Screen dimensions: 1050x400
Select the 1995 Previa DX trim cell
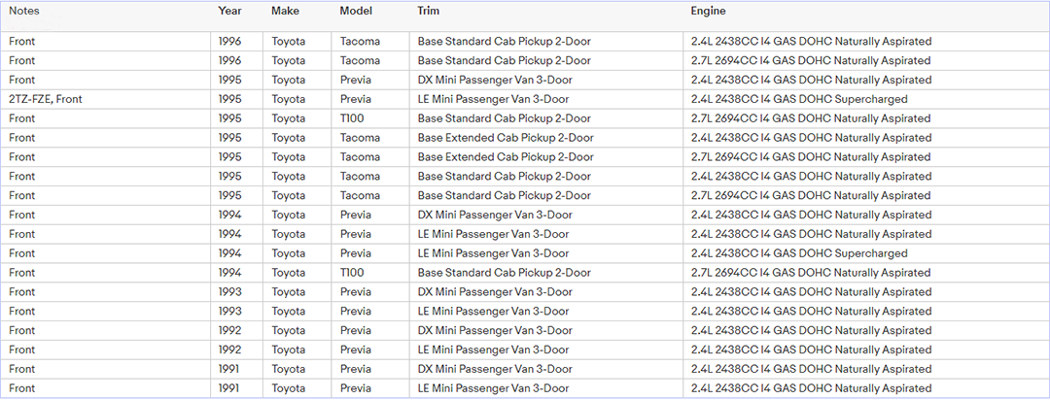point(494,80)
